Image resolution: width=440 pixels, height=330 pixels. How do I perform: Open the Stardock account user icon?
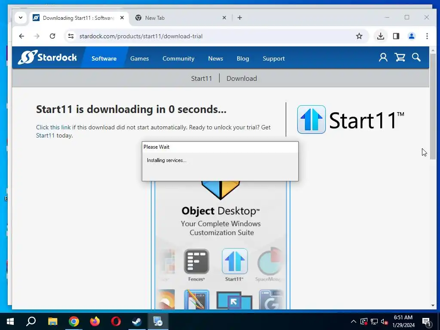(383, 57)
